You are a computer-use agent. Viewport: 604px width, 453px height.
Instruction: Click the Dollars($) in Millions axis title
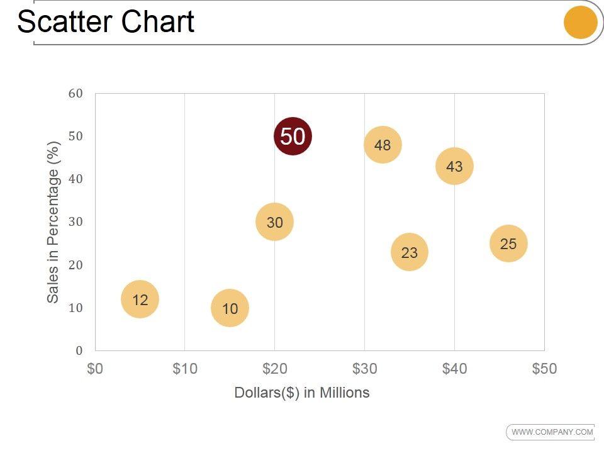(302, 393)
